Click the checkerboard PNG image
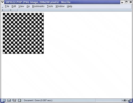Viewport: 133px width, 103px height. pos(23,33)
